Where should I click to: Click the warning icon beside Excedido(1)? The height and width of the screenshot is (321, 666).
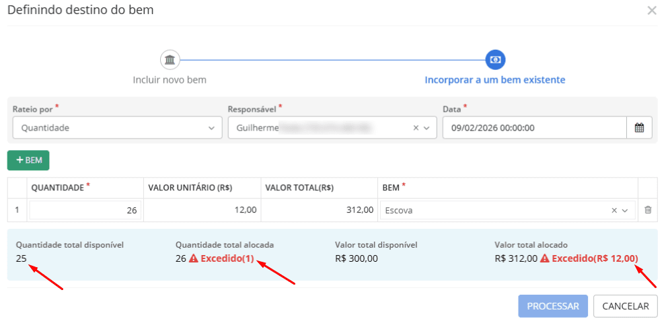[x=193, y=258]
